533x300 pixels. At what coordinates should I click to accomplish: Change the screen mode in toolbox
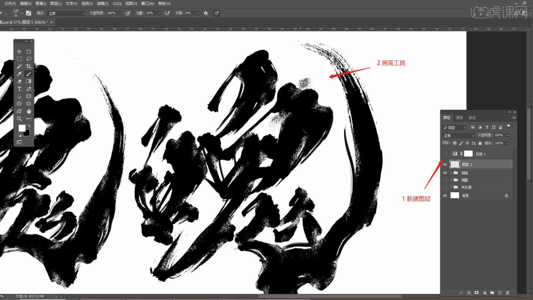(19, 142)
